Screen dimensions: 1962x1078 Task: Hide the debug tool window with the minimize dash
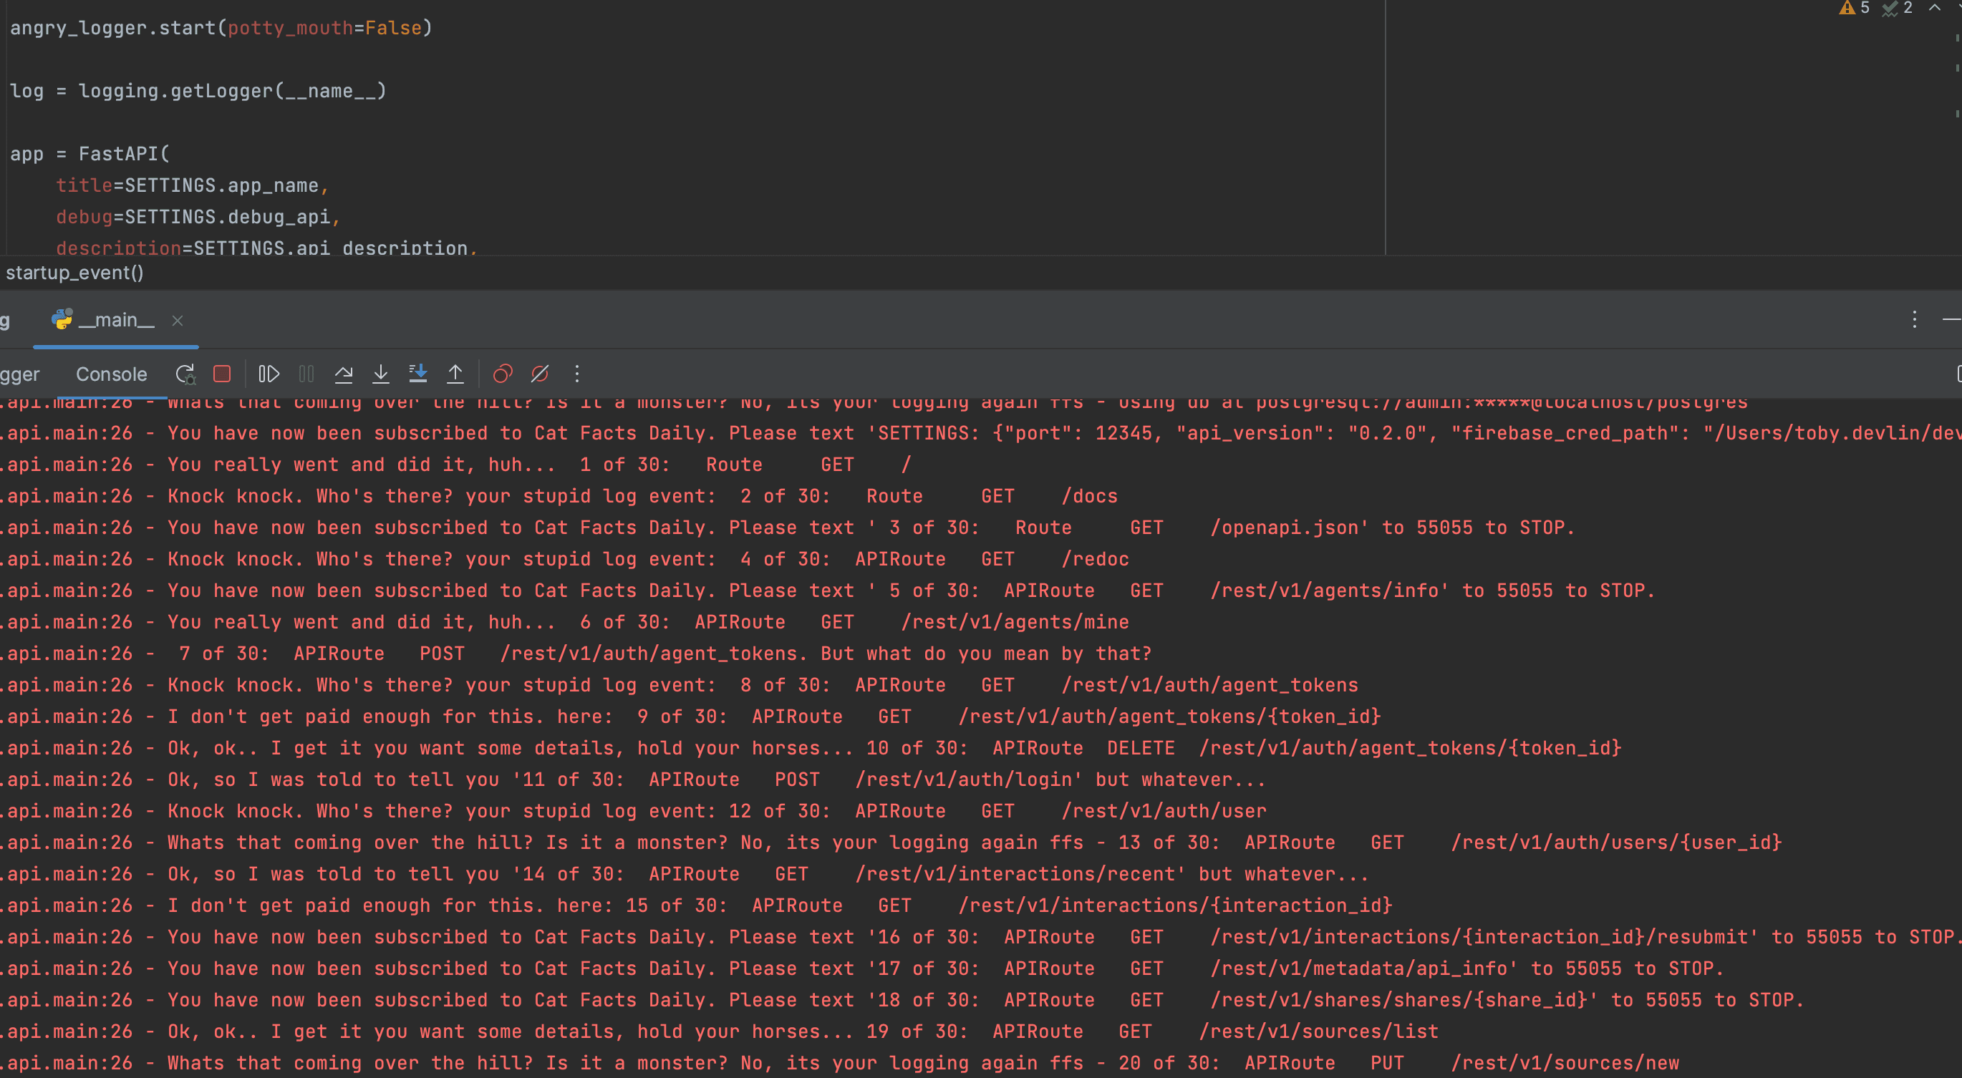(1952, 319)
